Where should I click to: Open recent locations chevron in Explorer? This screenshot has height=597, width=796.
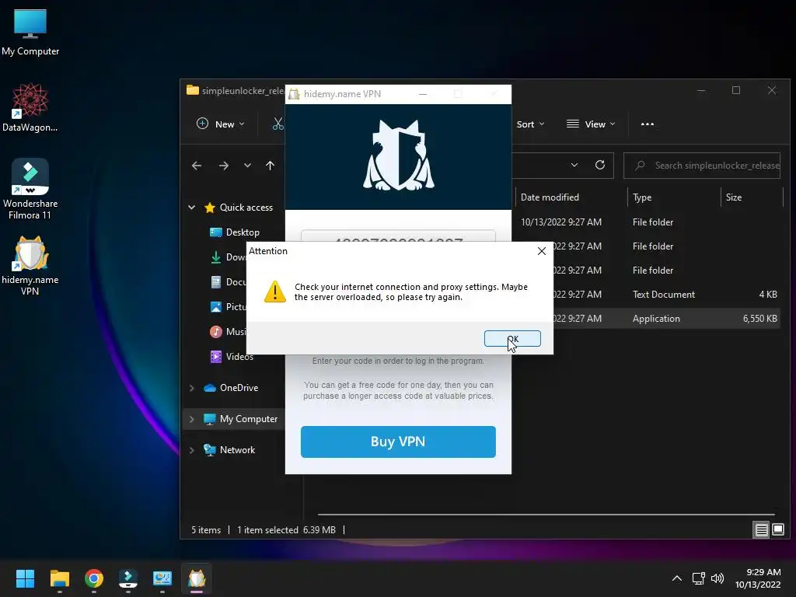[247, 166]
